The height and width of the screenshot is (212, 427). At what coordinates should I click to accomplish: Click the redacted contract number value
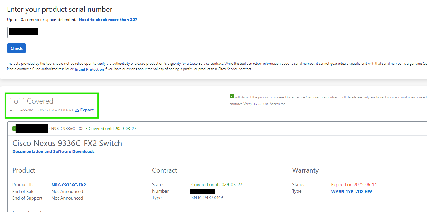[x=202, y=191]
